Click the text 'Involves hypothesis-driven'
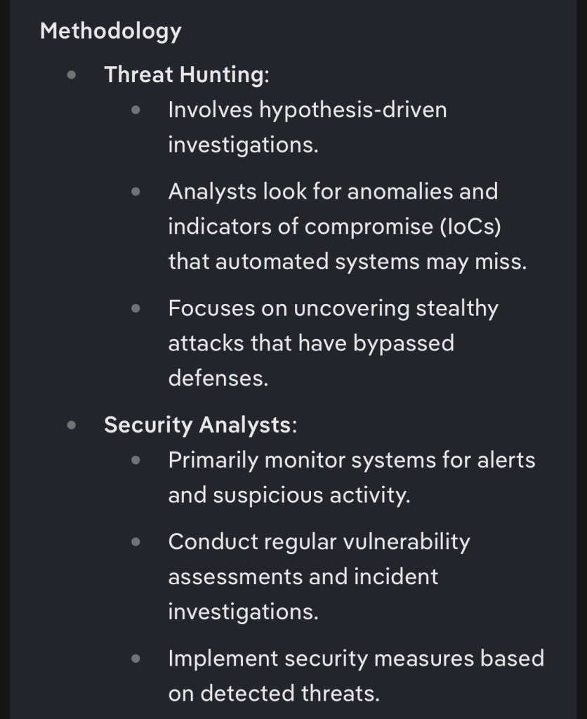Screen dimensions: 587x719 click(x=308, y=110)
